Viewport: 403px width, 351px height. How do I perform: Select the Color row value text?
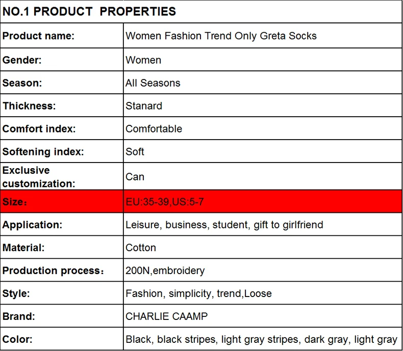(261, 339)
